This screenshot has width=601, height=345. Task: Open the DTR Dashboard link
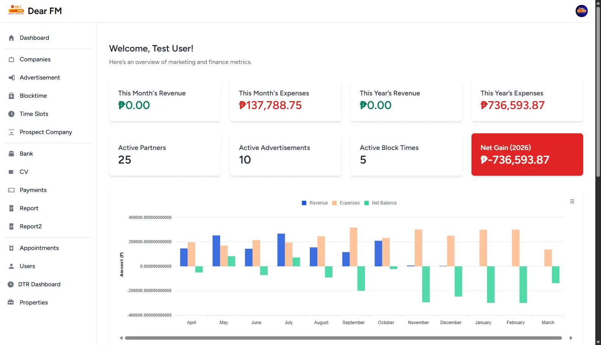tap(39, 284)
